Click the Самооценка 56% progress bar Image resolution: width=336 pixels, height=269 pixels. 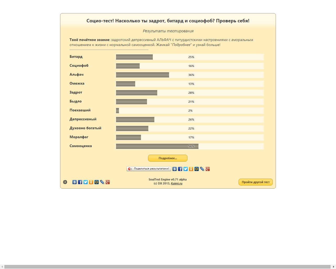coord(190,146)
